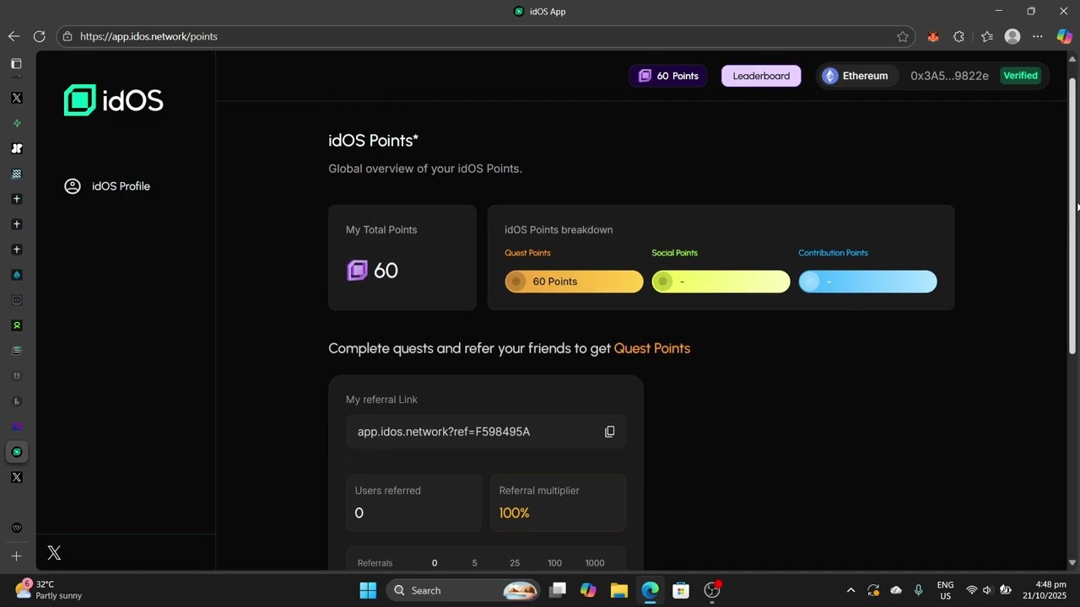Open Copilot in the browser toolbar
1080x607 pixels.
click(x=1065, y=36)
